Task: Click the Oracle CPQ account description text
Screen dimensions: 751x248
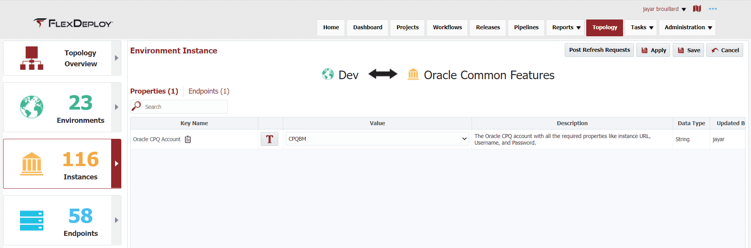Action: [x=562, y=139]
